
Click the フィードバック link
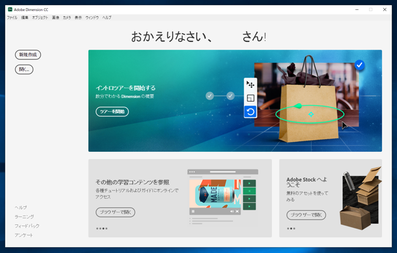(27, 226)
